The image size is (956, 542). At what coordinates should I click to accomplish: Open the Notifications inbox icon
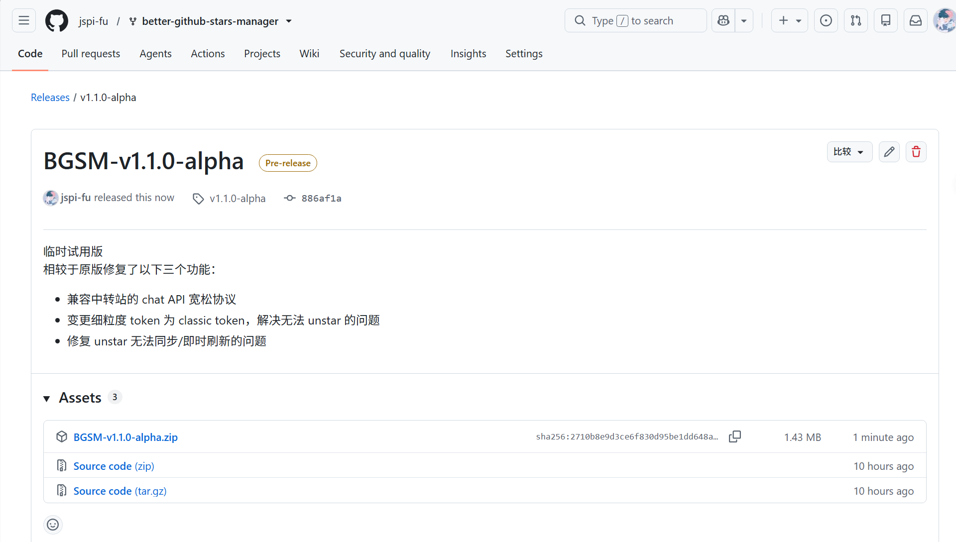(x=916, y=20)
